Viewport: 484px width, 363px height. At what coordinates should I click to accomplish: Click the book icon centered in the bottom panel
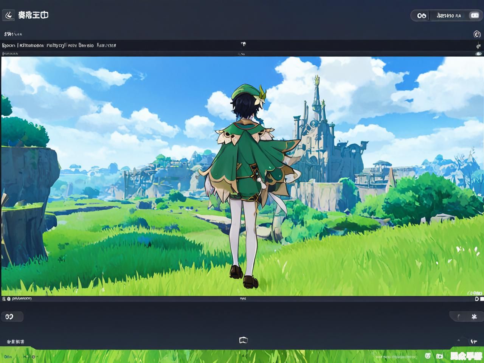point(243,340)
